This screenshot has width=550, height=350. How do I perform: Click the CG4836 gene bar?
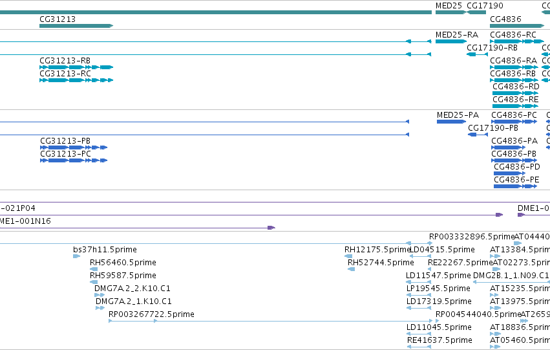point(517,26)
